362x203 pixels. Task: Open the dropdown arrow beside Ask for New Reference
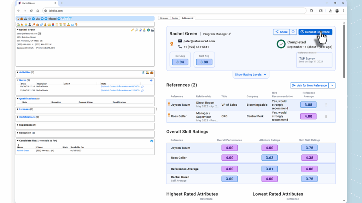tap(332, 85)
